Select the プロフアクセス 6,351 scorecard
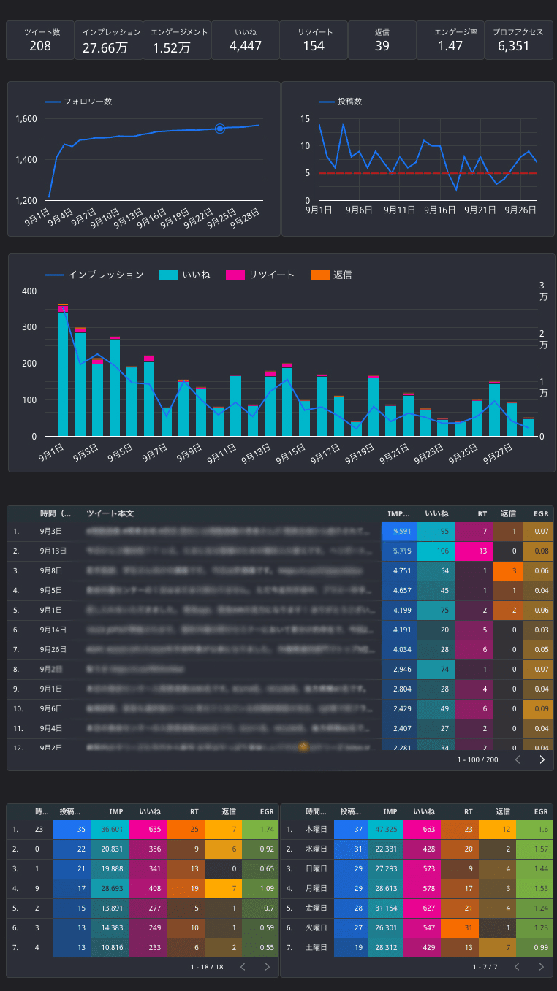This screenshot has width=557, height=991. 518,40
